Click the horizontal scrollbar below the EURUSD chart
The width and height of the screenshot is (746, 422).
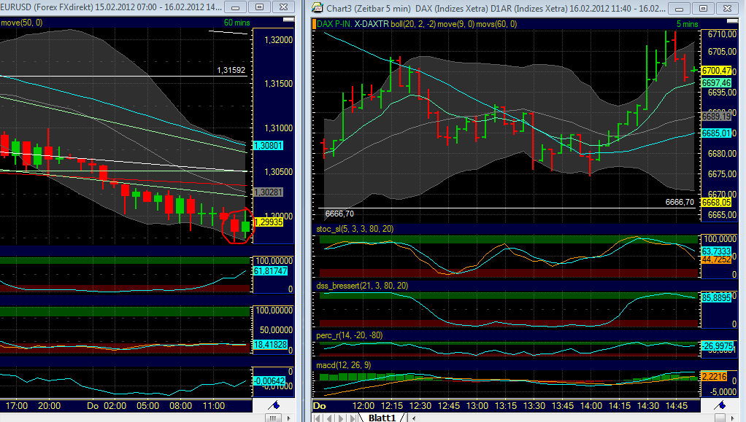[274, 418]
